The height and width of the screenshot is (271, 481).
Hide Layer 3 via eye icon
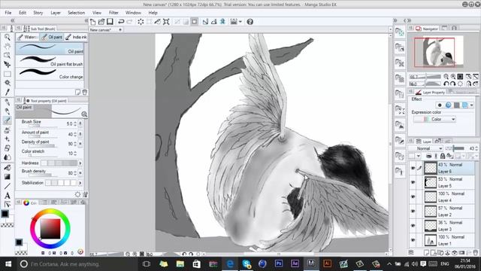(413, 226)
